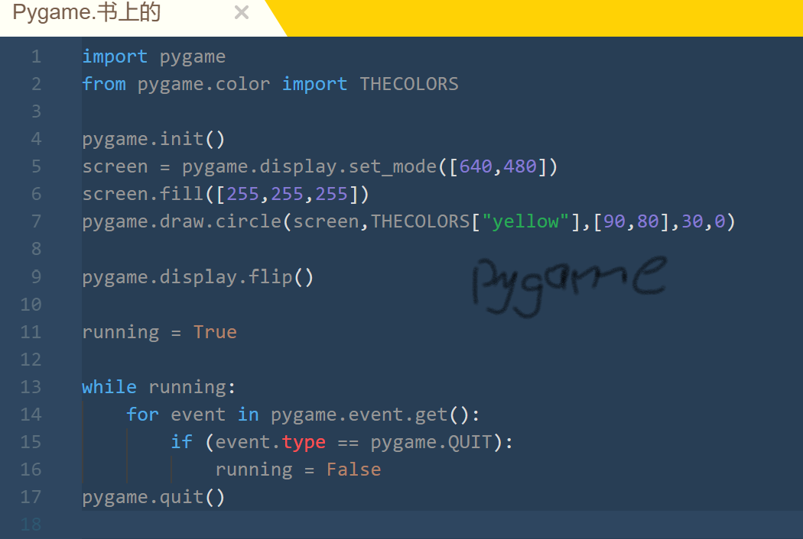This screenshot has width=803, height=539.
Task: Click line number 18 in gutter
Action: point(31,524)
